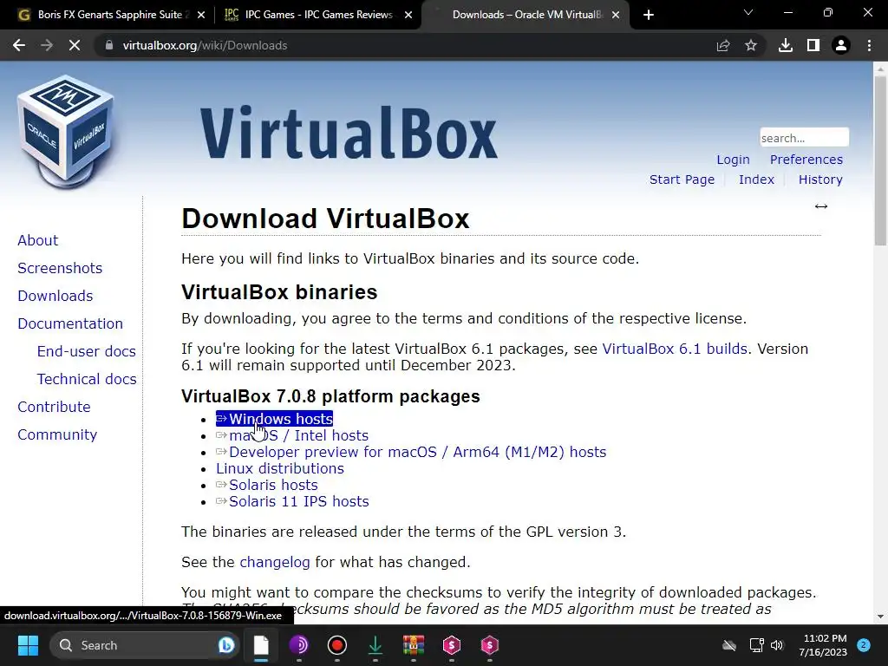Open the red record button app in taskbar
The image size is (888, 666).
coord(337,645)
